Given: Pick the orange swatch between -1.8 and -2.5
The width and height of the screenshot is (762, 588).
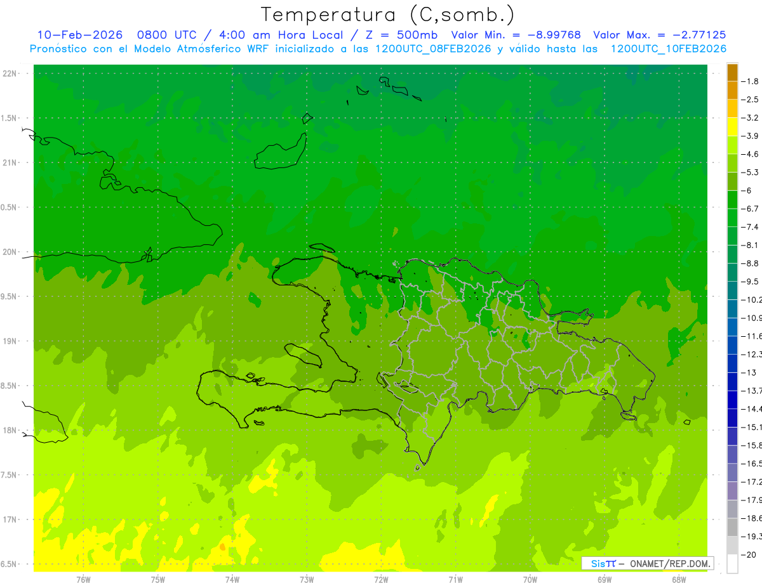Looking at the screenshot, I should point(732,91).
